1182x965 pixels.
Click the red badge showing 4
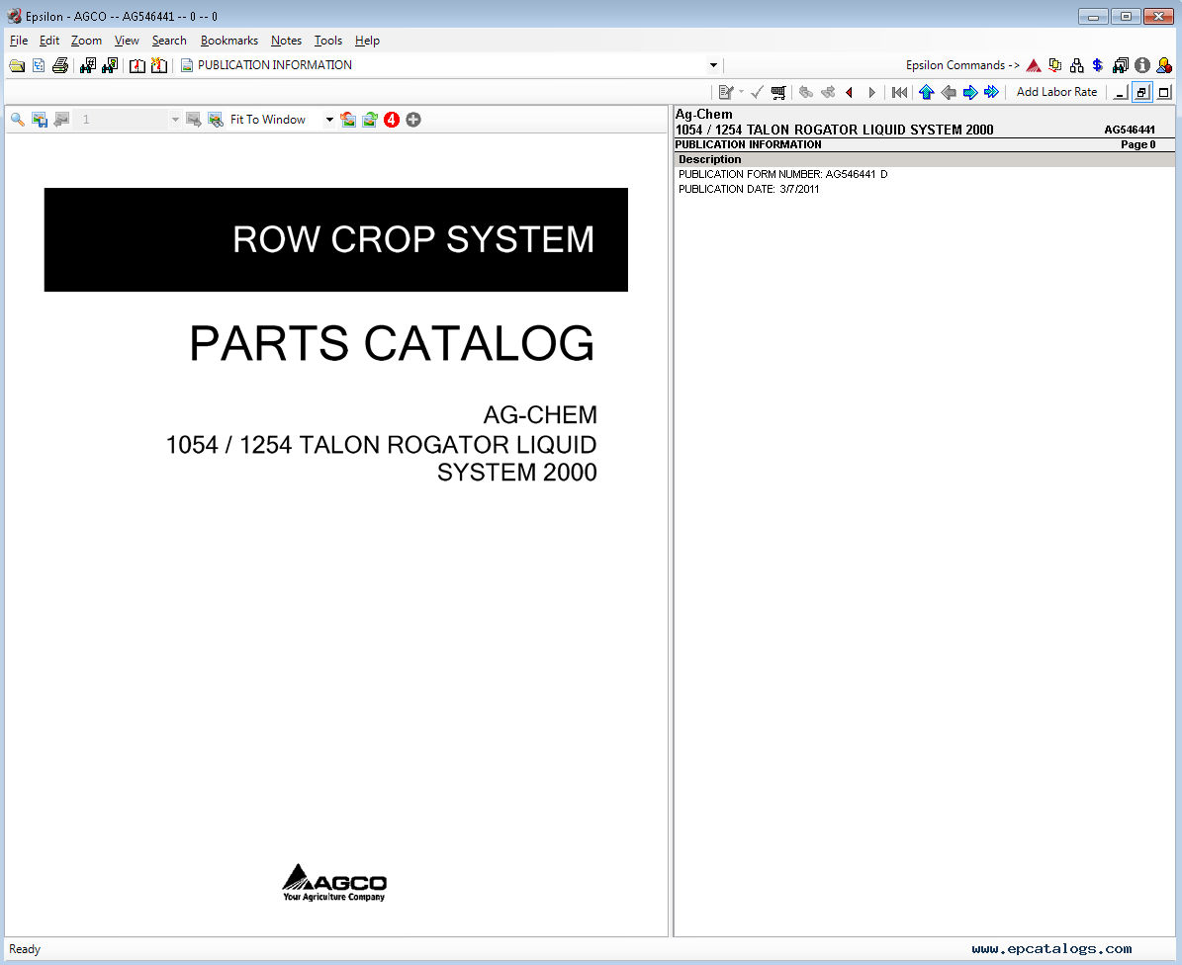tap(391, 119)
